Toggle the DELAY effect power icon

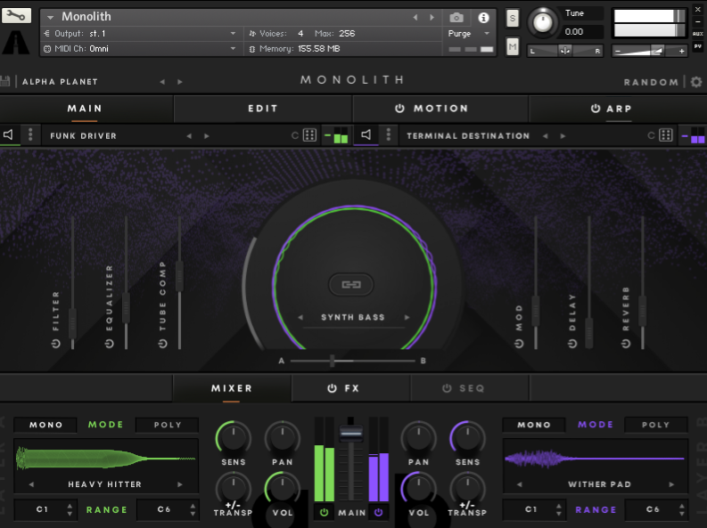click(x=572, y=344)
